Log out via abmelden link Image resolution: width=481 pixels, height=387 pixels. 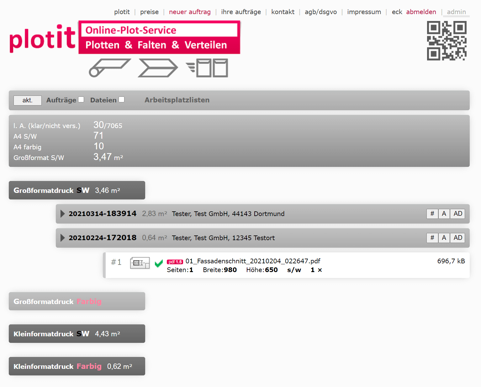click(x=421, y=12)
